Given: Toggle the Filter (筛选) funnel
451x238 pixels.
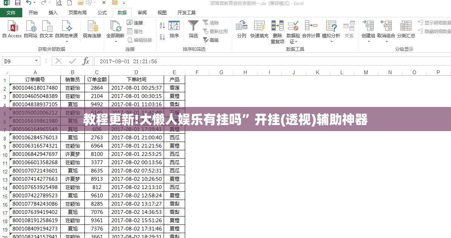Looking at the screenshot, I should 193,29.
